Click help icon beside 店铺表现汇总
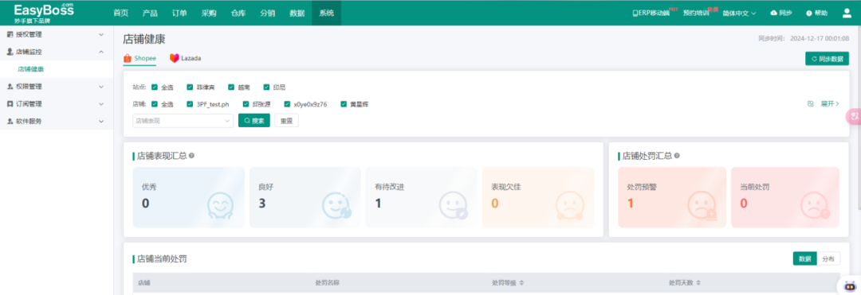The image size is (861, 295). pyautogui.click(x=191, y=156)
